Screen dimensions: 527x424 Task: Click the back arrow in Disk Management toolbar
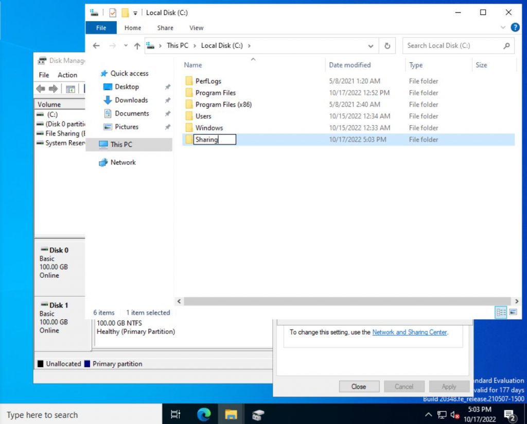click(40, 88)
